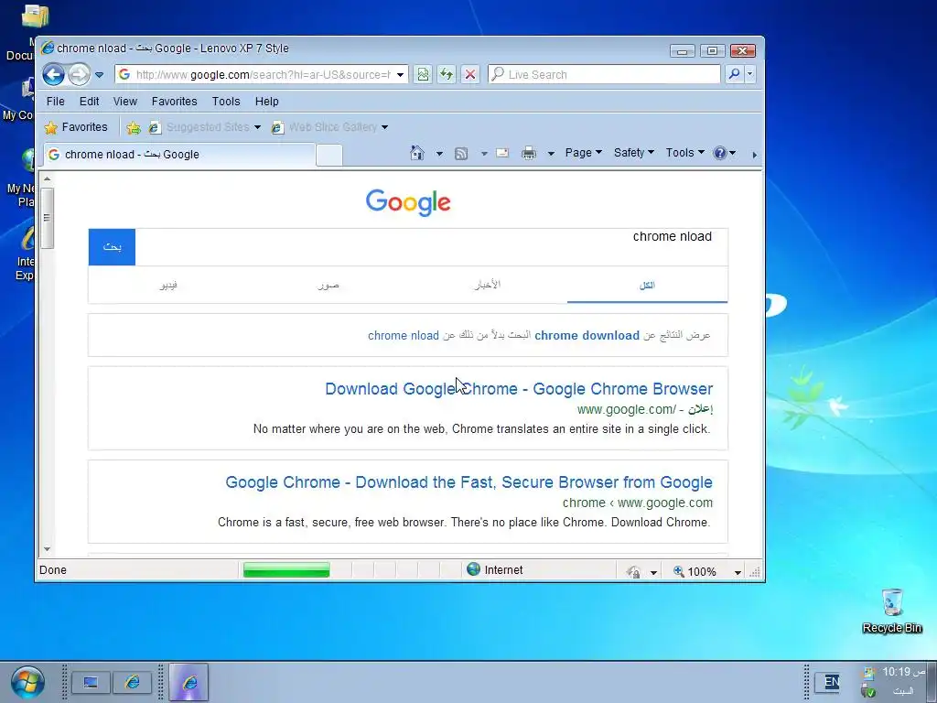Click the Google logo
The height and width of the screenshot is (703, 937).
(408, 202)
